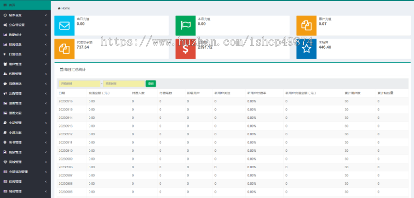This screenshot has height=198, width=414.
Task: Click the green flag icon for 本月充值
Action: (185, 26)
